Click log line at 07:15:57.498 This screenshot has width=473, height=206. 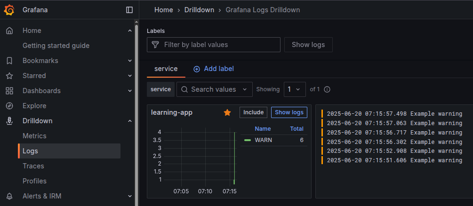394,114
